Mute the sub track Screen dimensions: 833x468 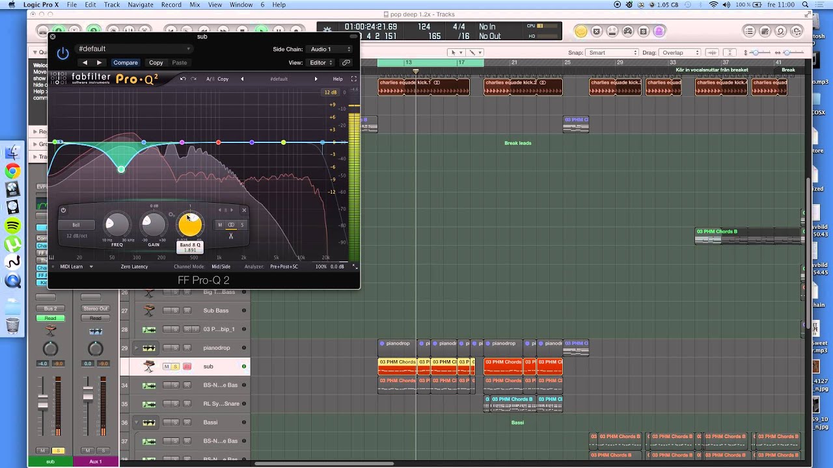[x=166, y=367]
